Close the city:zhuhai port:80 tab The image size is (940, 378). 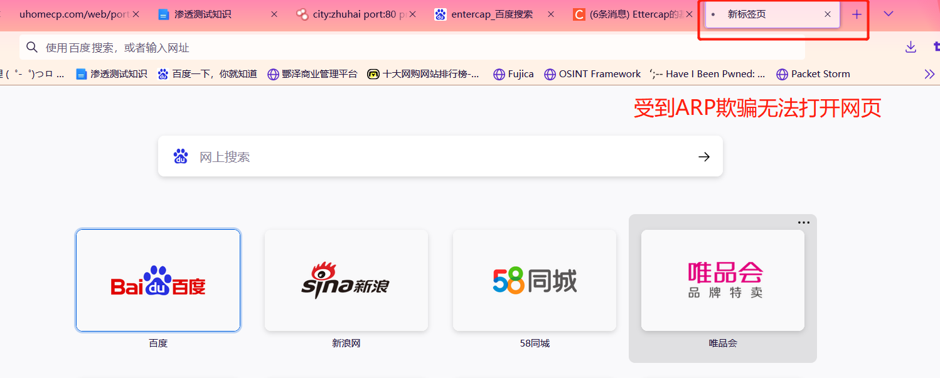click(x=413, y=14)
